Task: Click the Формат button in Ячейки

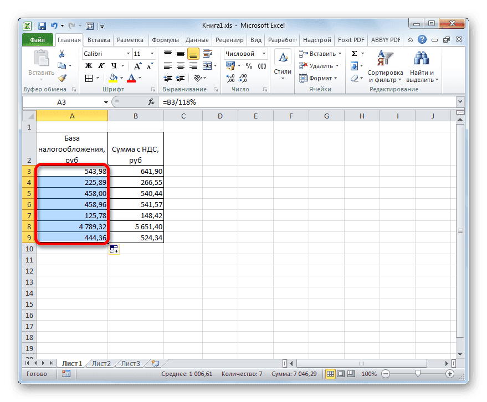Action: [319, 78]
